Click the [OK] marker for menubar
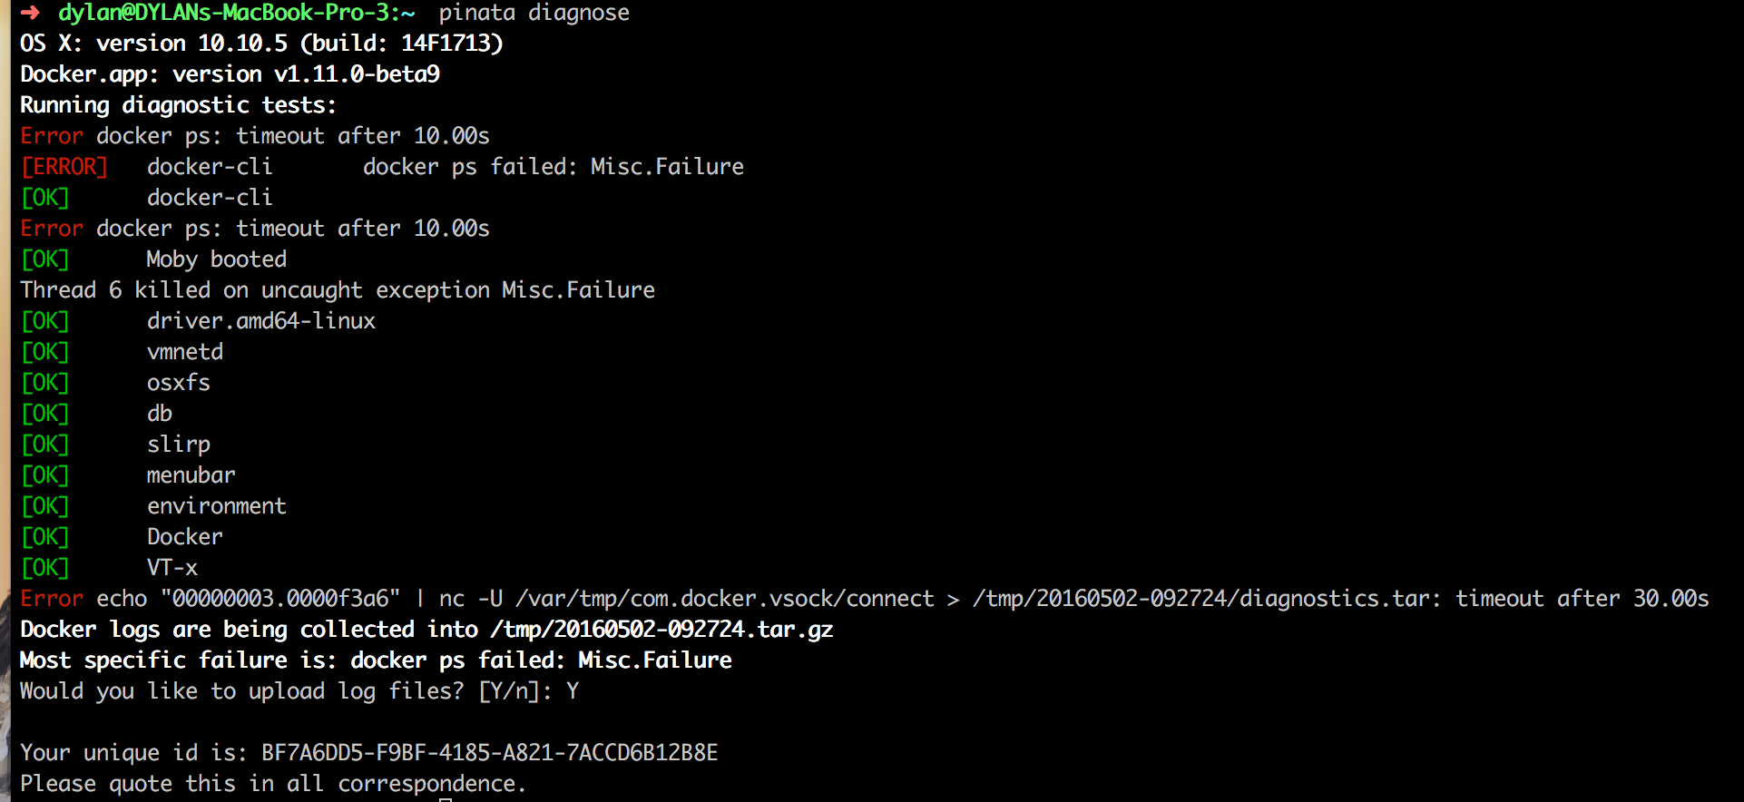The width and height of the screenshot is (1744, 802). 44,475
